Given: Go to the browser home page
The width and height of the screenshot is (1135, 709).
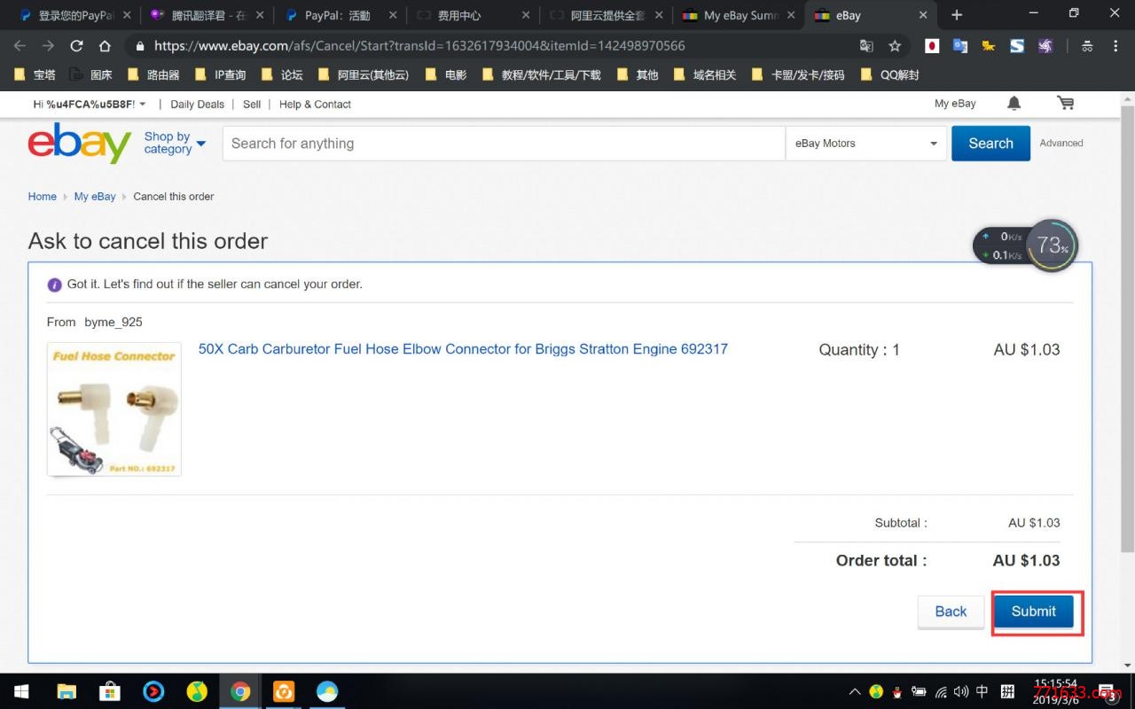Looking at the screenshot, I should (x=105, y=46).
